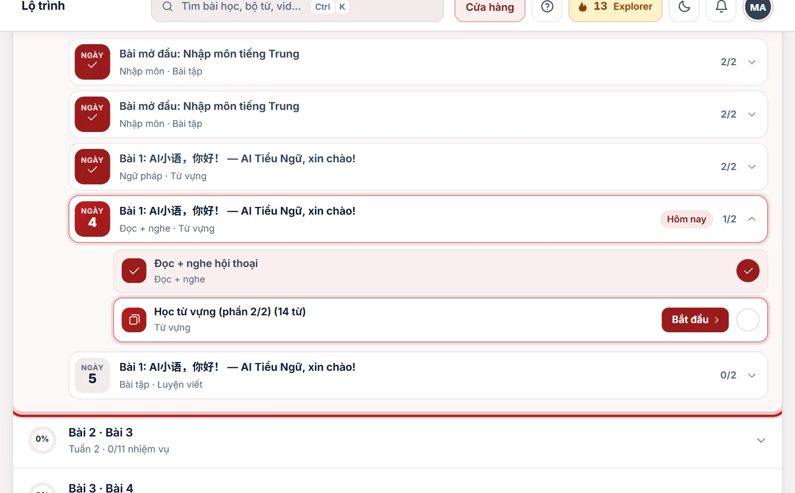The image size is (795, 493).
Task: Click the NGÀY 4 day badge
Action: (92, 219)
